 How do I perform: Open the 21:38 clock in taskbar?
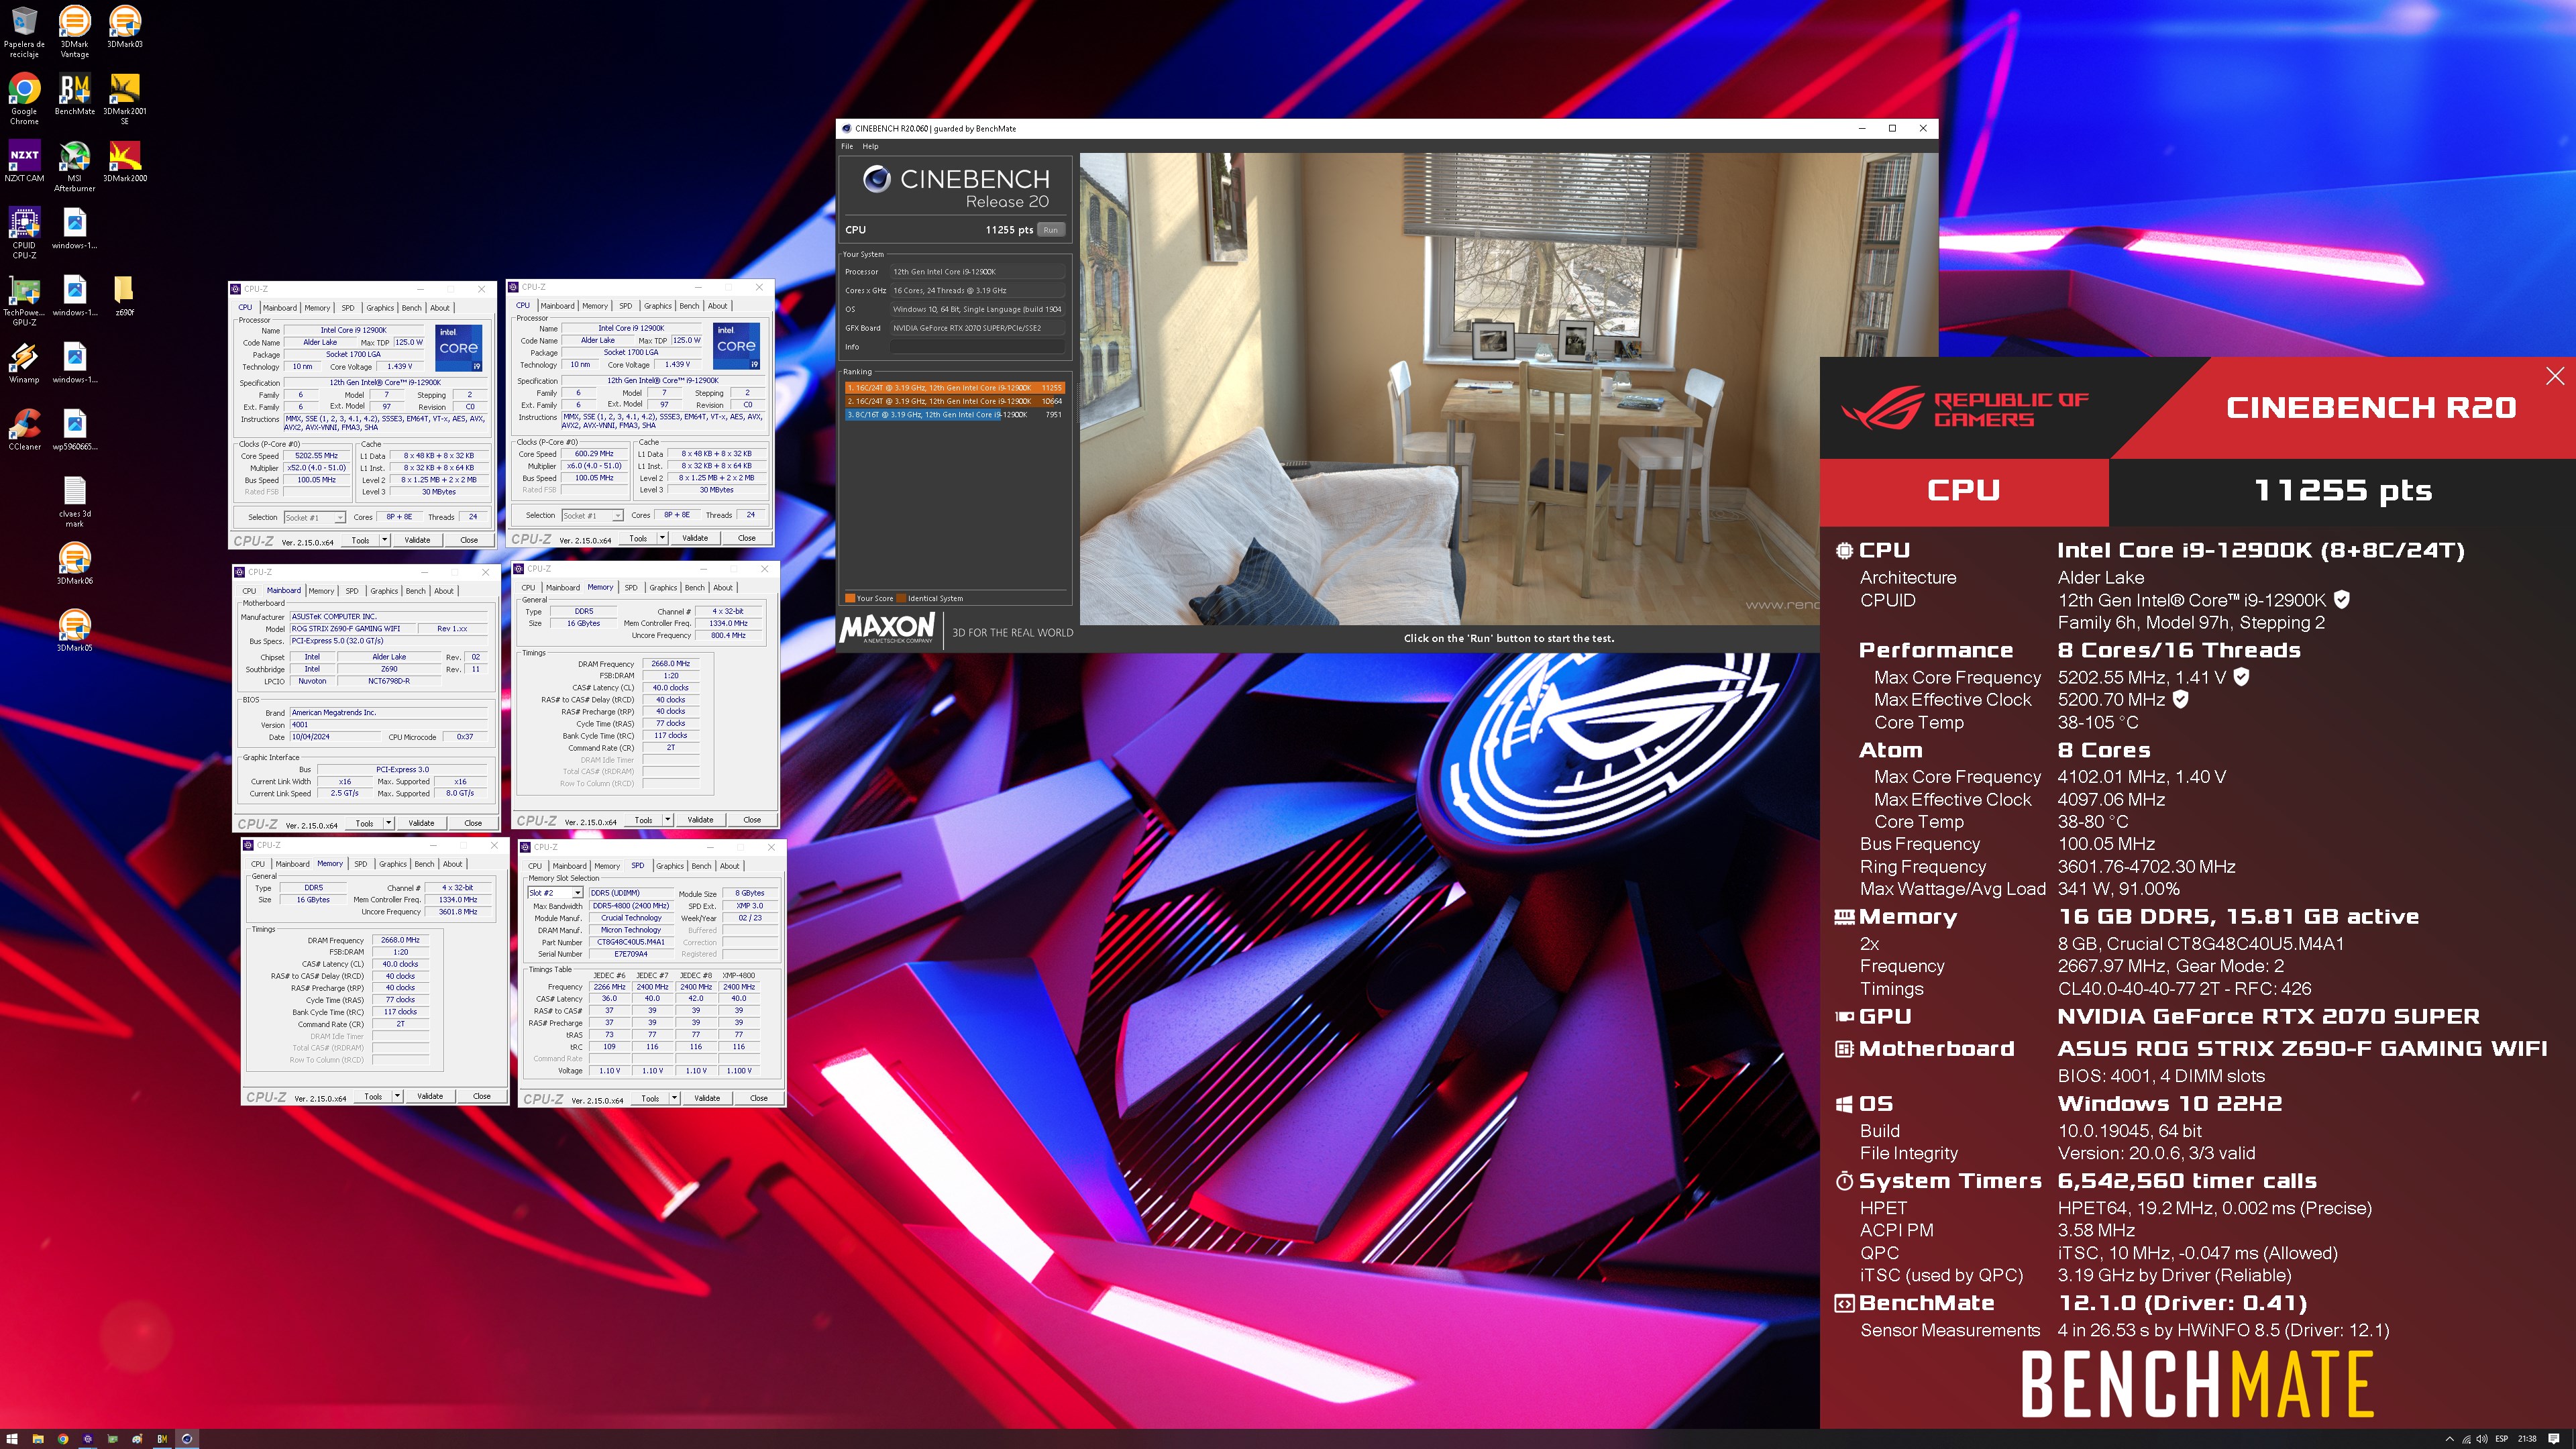[2527, 1439]
